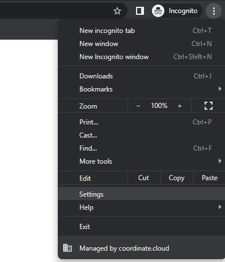The image size is (225, 262).
Task: Select New Incognito window
Action: coord(142,57)
